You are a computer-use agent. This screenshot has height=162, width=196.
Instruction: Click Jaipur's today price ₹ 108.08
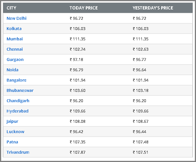click(x=77, y=121)
